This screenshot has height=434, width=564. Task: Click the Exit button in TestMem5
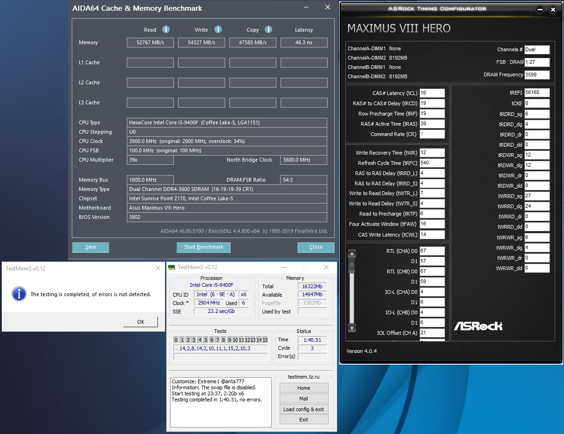coord(304,420)
